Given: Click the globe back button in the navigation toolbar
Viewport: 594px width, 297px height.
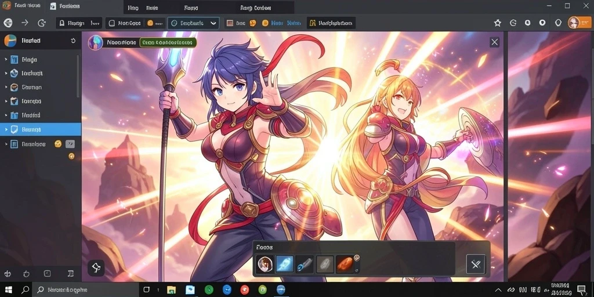Looking at the screenshot, I should [x=8, y=23].
